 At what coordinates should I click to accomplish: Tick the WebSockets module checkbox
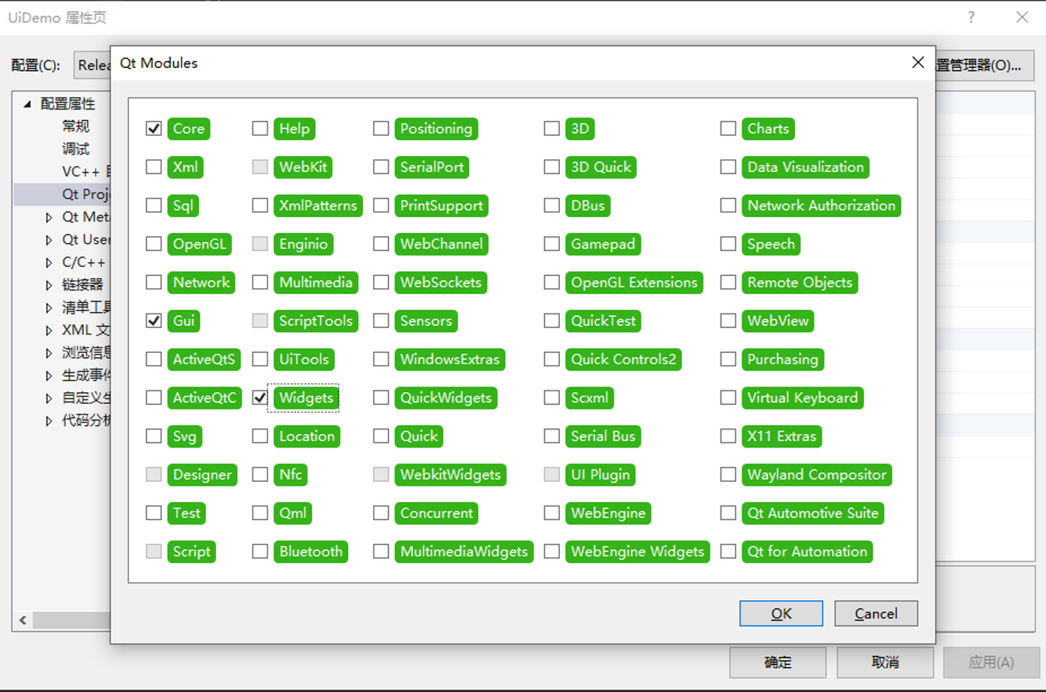(381, 283)
